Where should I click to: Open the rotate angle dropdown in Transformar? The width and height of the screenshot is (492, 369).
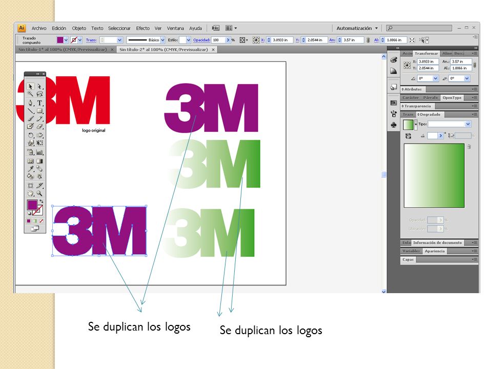pyautogui.click(x=436, y=78)
